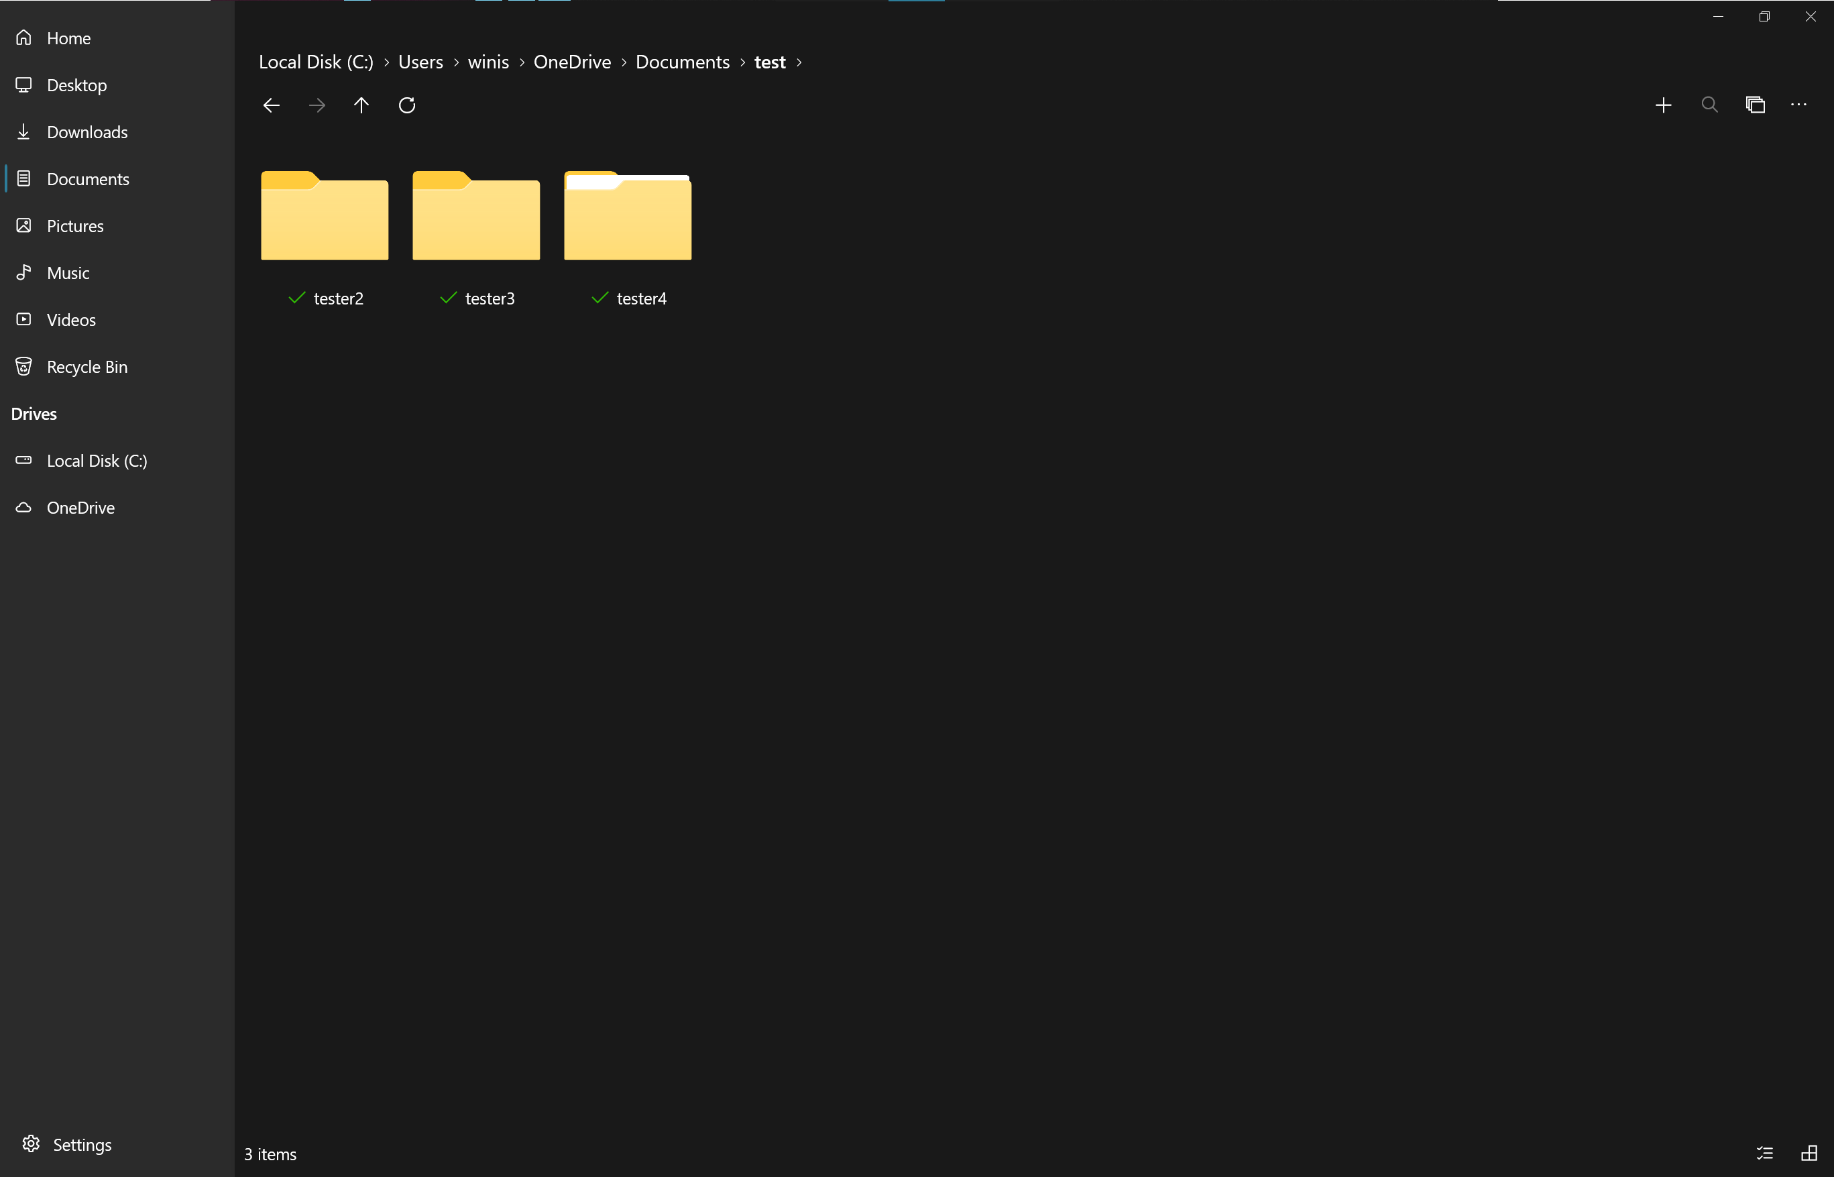Image resolution: width=1834 pixels, height=1177 pixels.
Task: Expand chevron after Local Disk (C:) breadcrumb
Action: 387,62
